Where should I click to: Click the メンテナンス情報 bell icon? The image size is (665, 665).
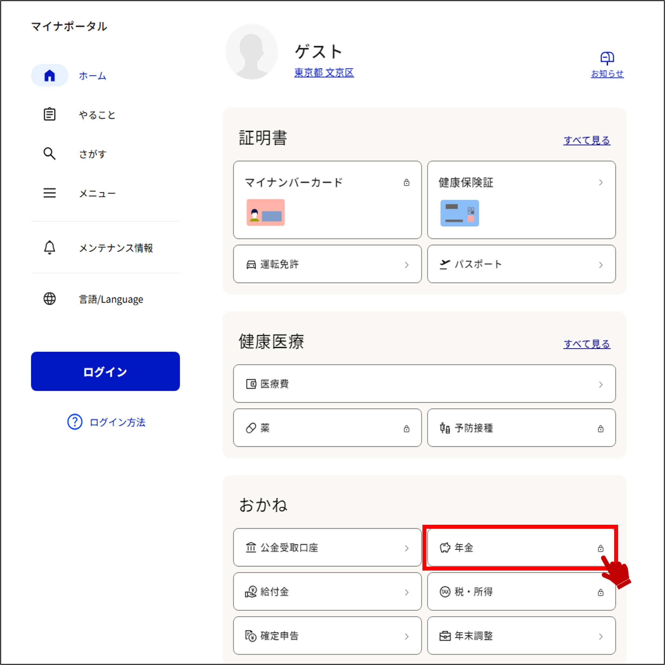click(x=49, y=248)
